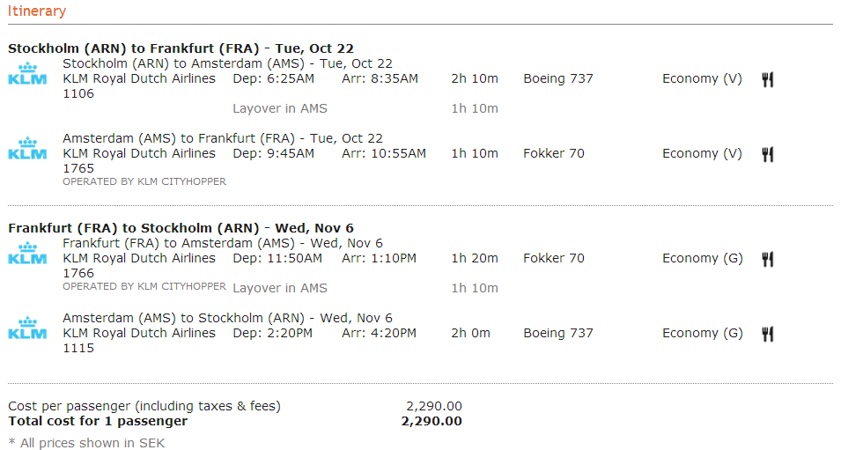Click Economy (V) on flight 1106
Screen dimensions: 841x450
click(702, 79)
